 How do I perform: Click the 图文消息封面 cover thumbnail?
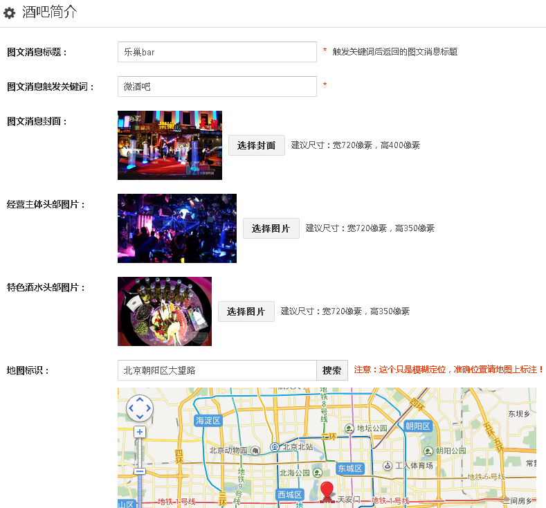point(170,145)
